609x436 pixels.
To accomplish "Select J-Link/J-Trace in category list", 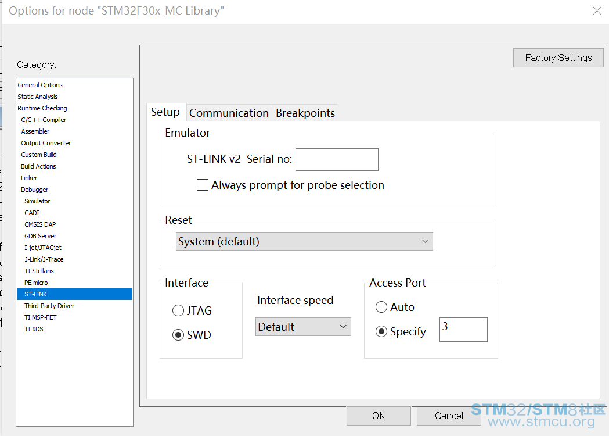I will [74, 259].
